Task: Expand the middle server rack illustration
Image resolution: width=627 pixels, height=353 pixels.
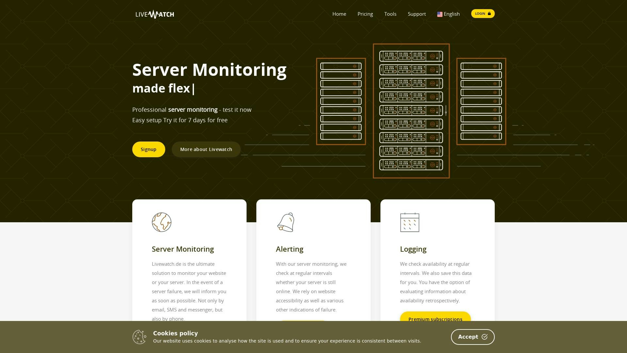Action: [x=411, y=110]
